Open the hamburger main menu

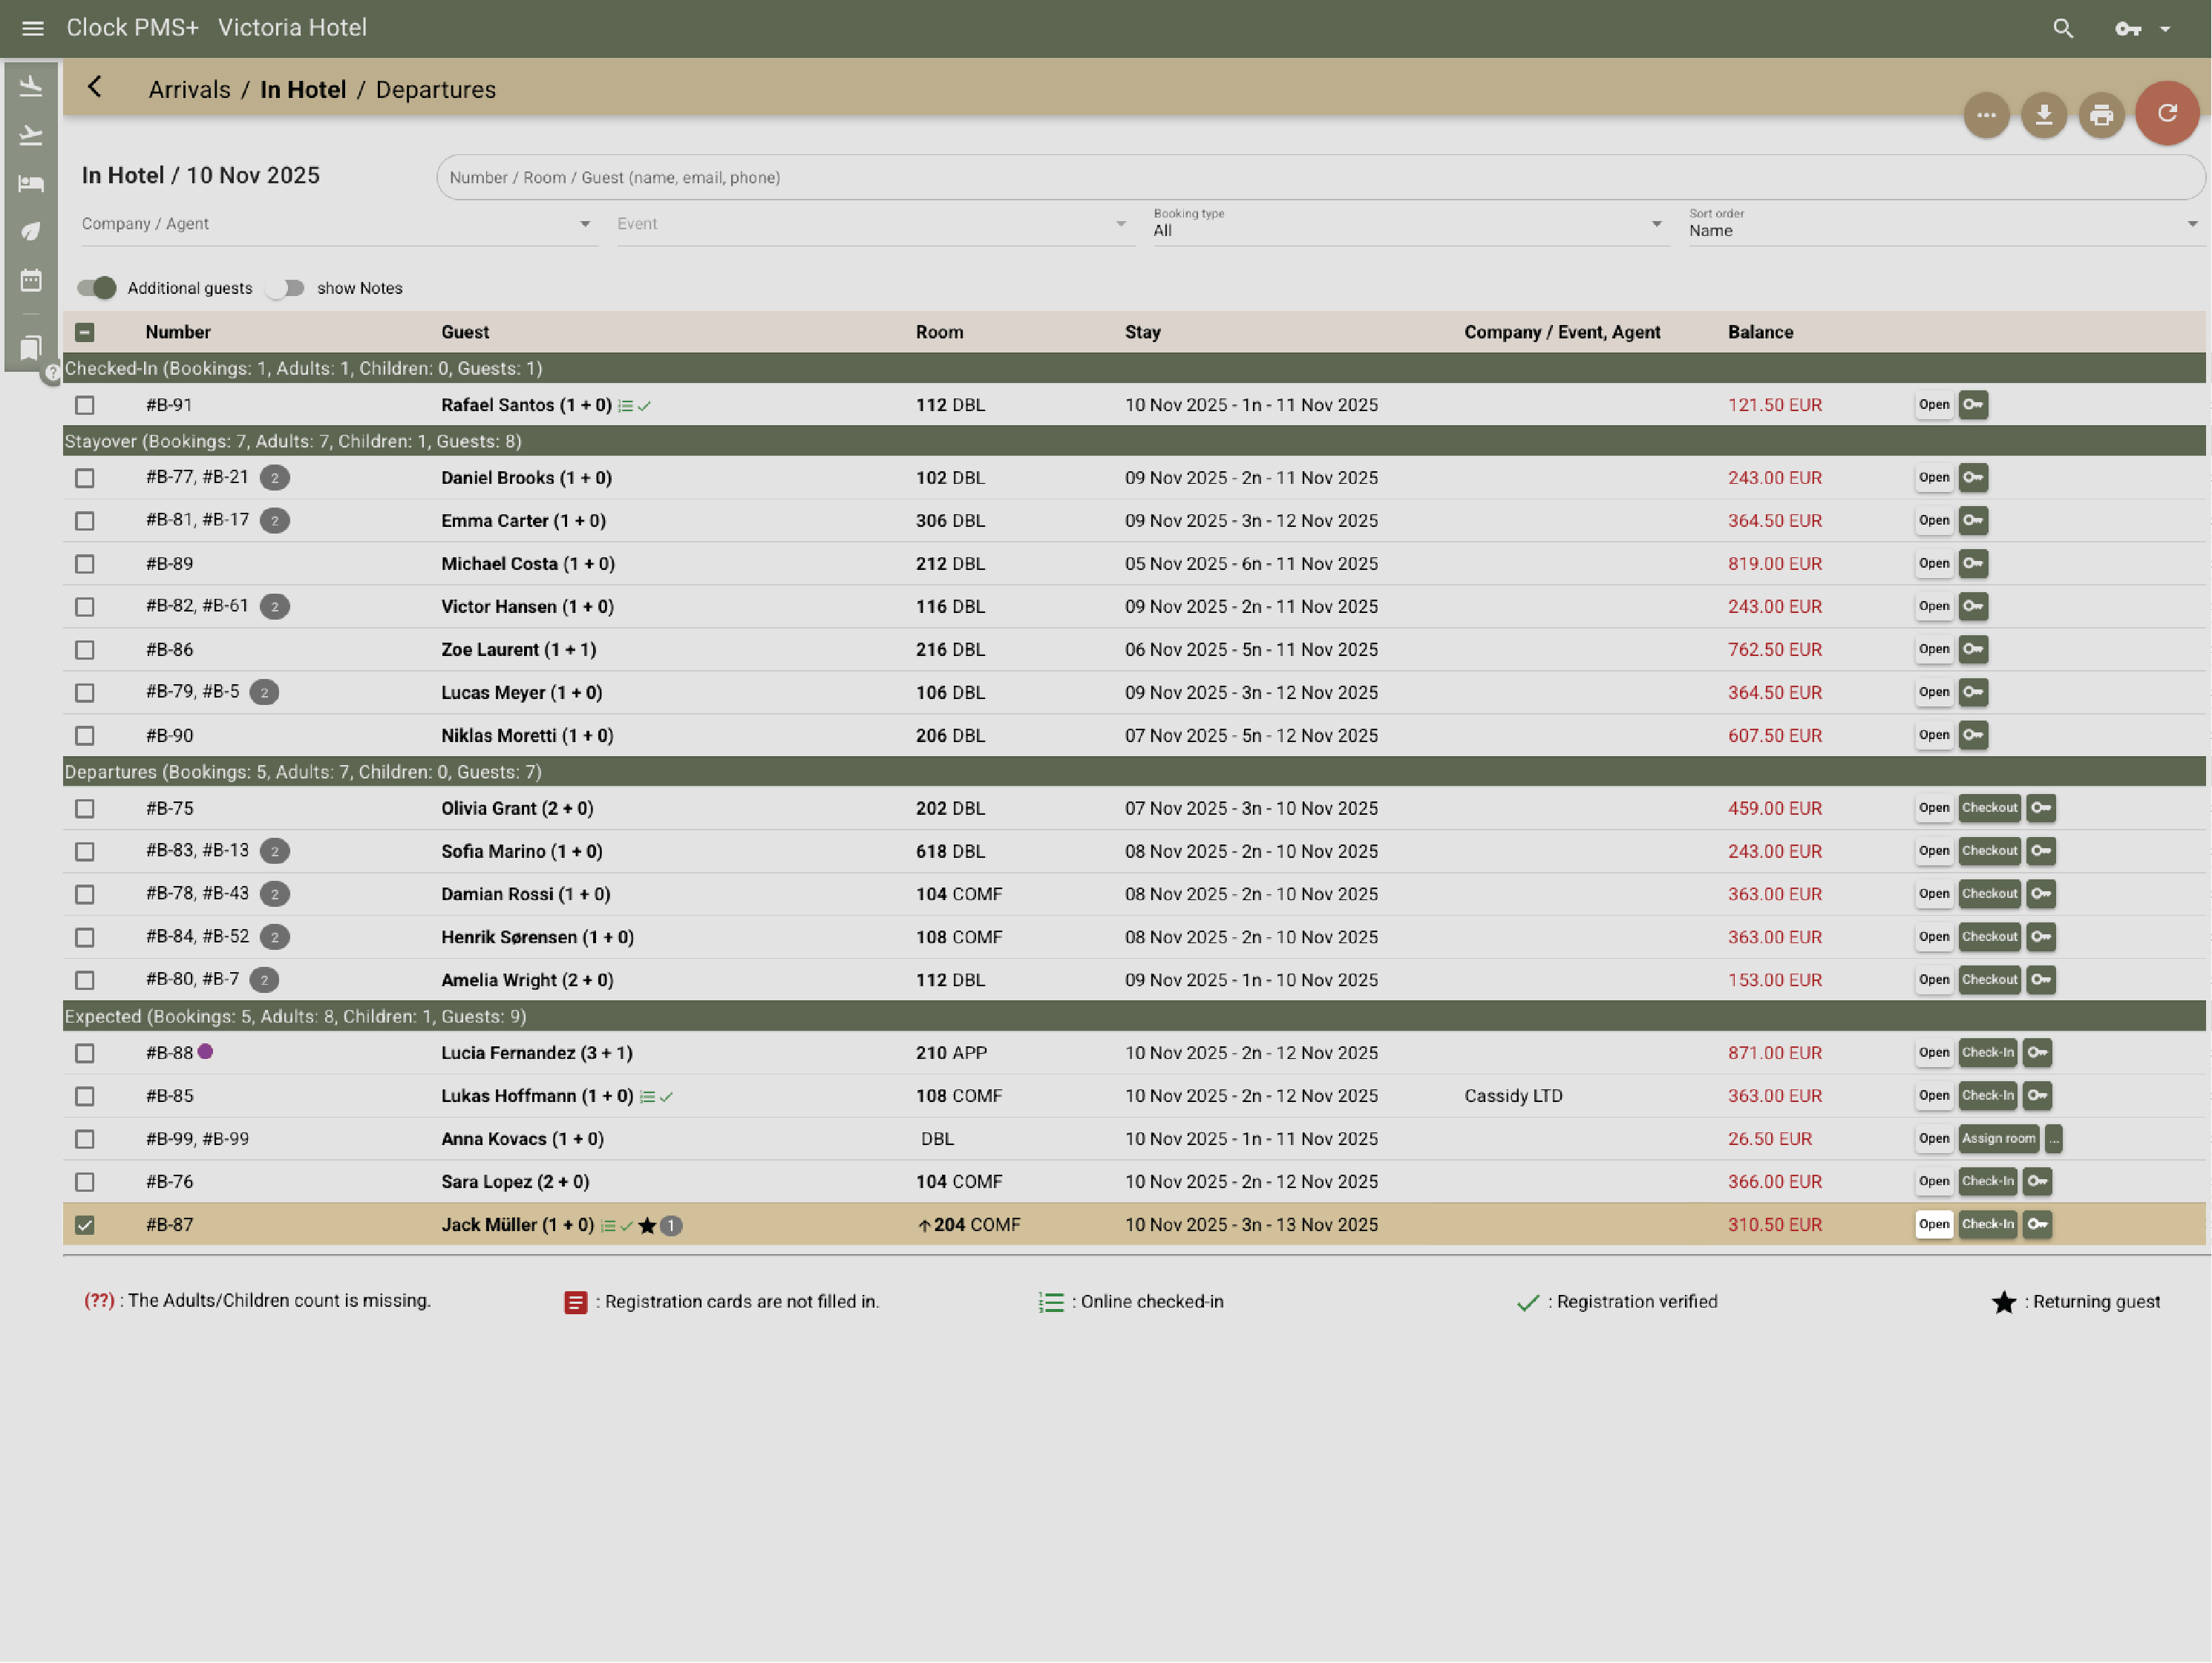coord(32,28)
